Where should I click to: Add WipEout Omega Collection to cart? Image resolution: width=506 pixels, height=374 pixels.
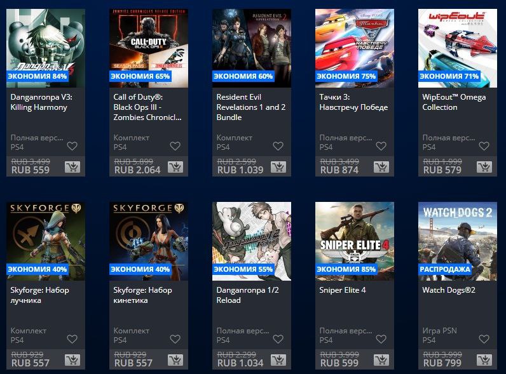point(484,167)
